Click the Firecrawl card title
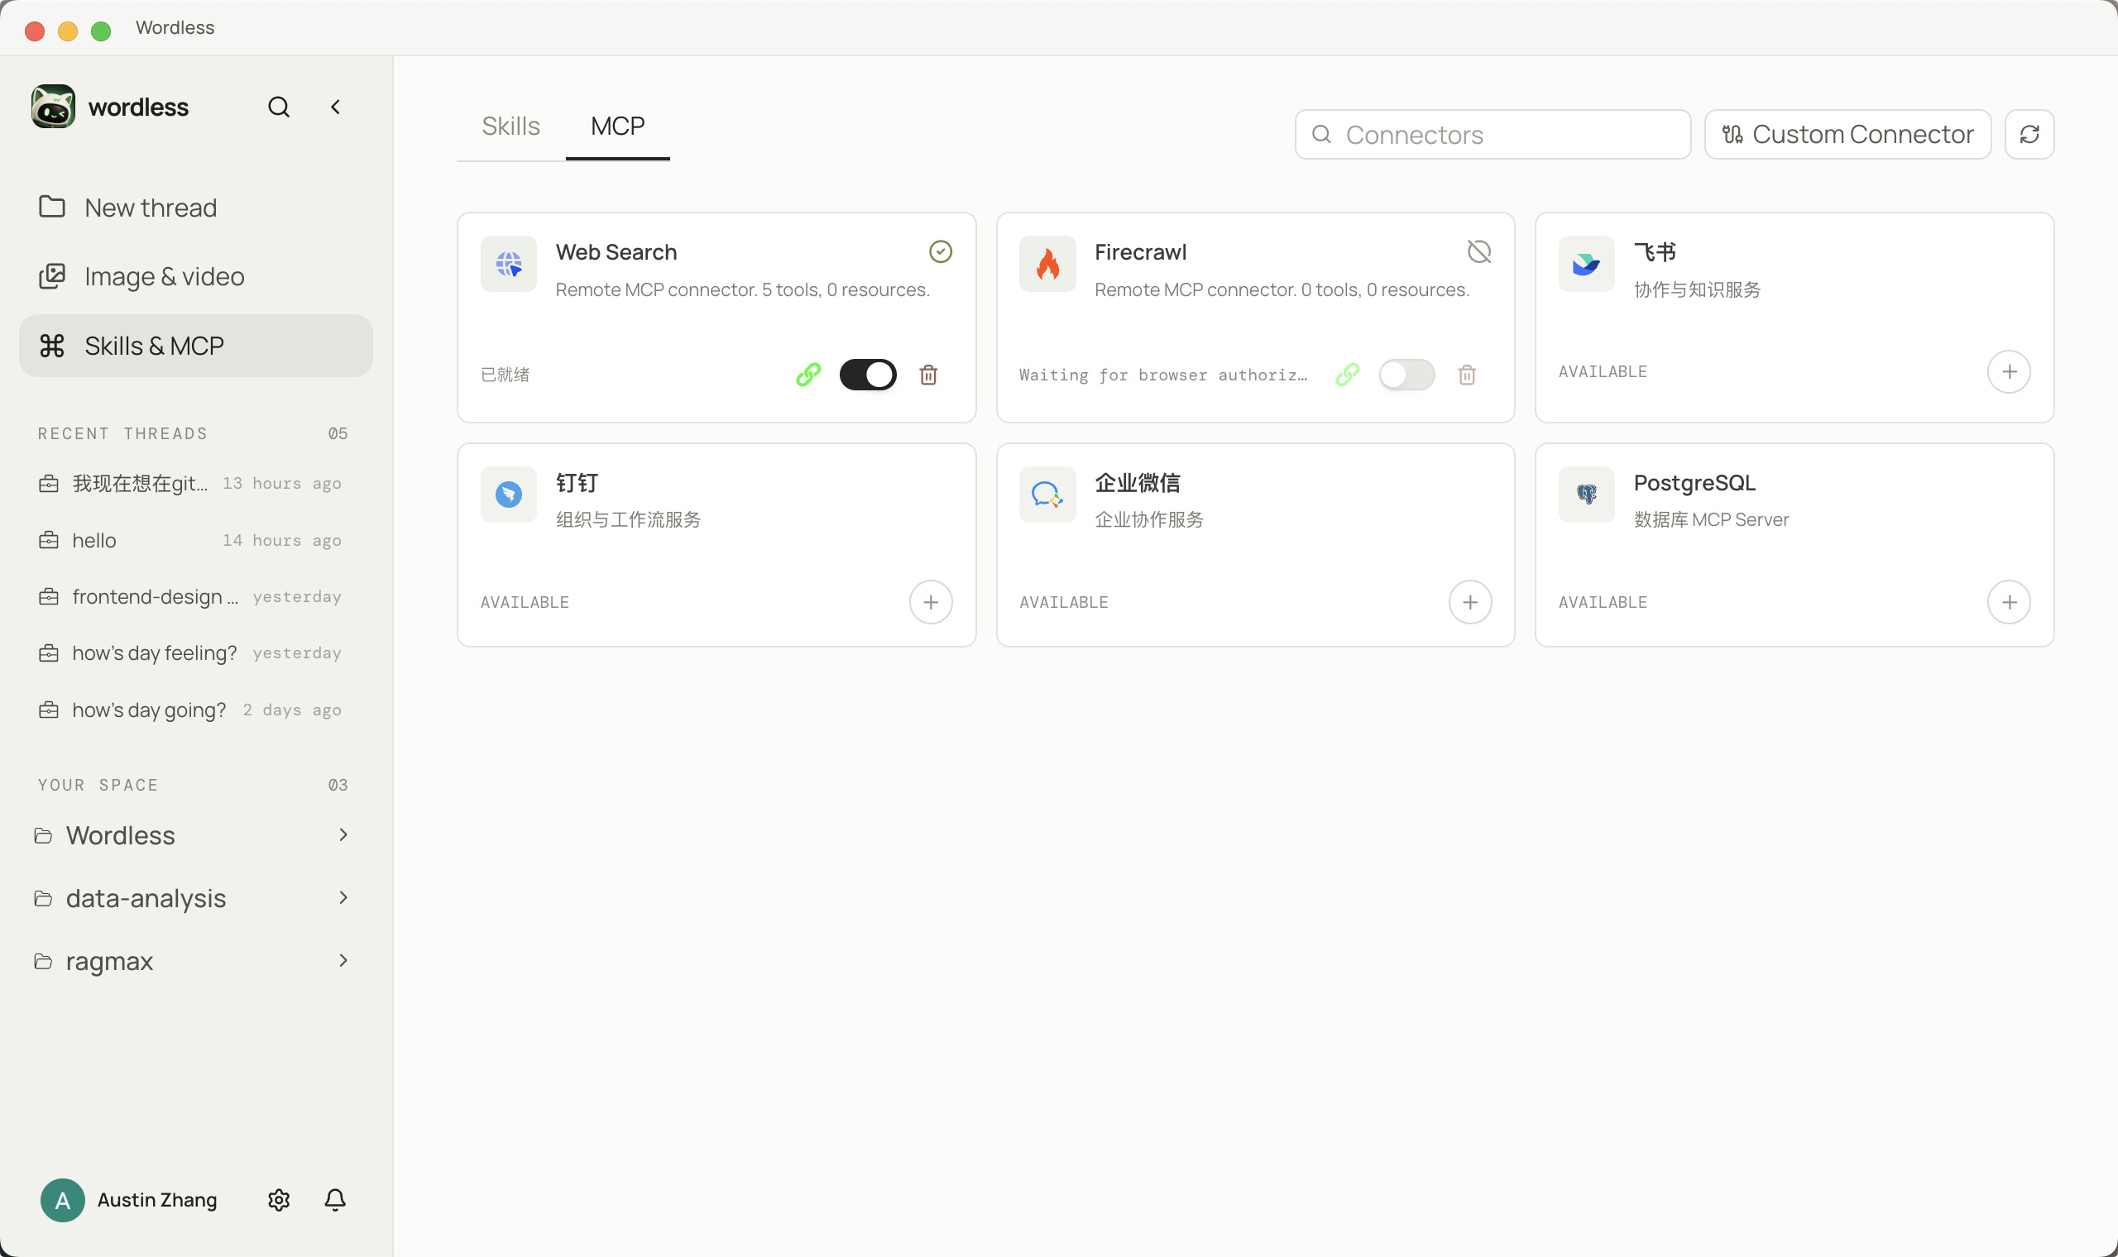 (1140, 252)
